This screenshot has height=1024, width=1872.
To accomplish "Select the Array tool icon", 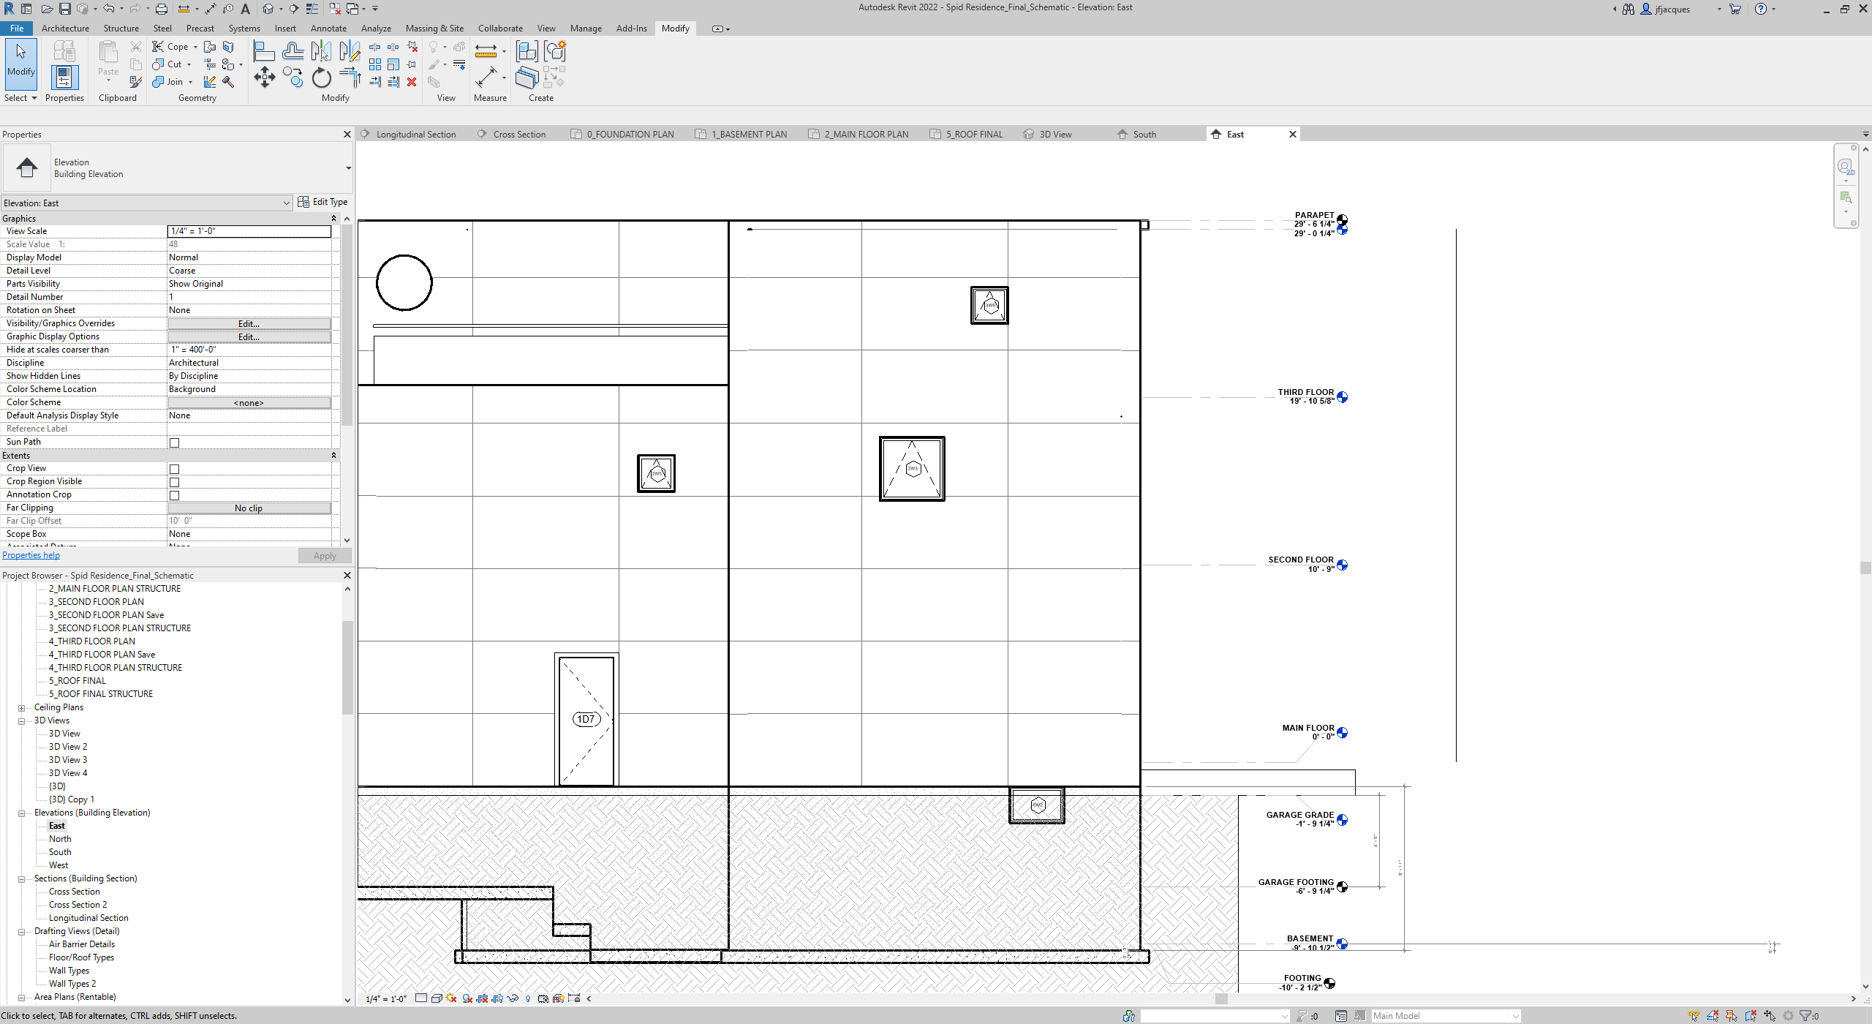I will (x=375, y=64).
